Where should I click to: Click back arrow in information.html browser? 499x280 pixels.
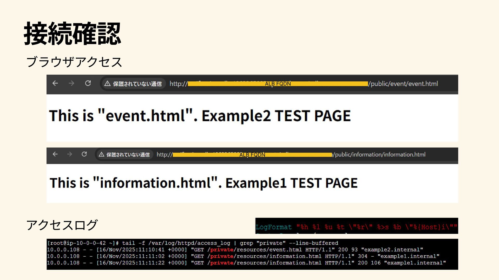[55, 155]
